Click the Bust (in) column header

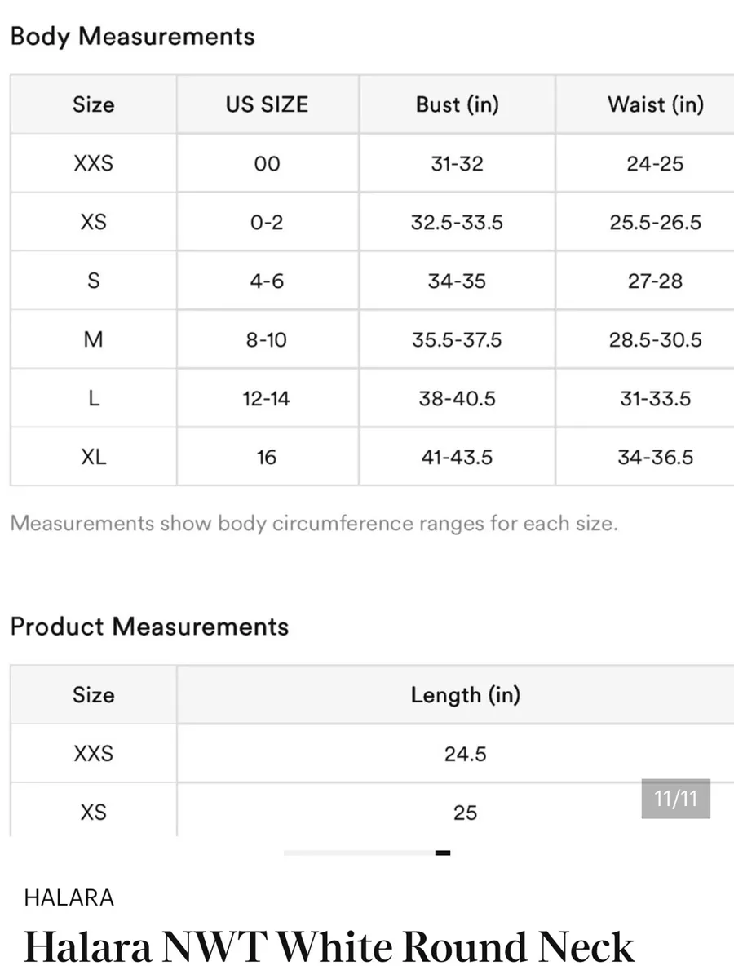click(457, 104)
